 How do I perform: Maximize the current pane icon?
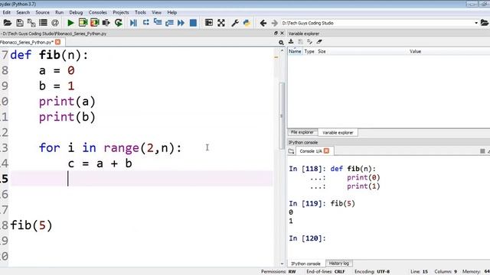click(209, 23)
